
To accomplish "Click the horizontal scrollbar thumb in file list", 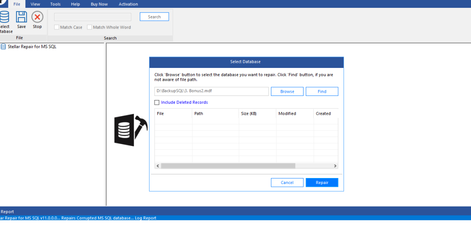I will point(228,166).
